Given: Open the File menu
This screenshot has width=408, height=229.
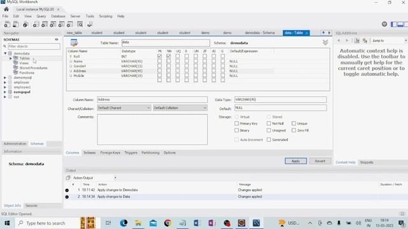Looking at the screenshot, I should coord(5,16).
